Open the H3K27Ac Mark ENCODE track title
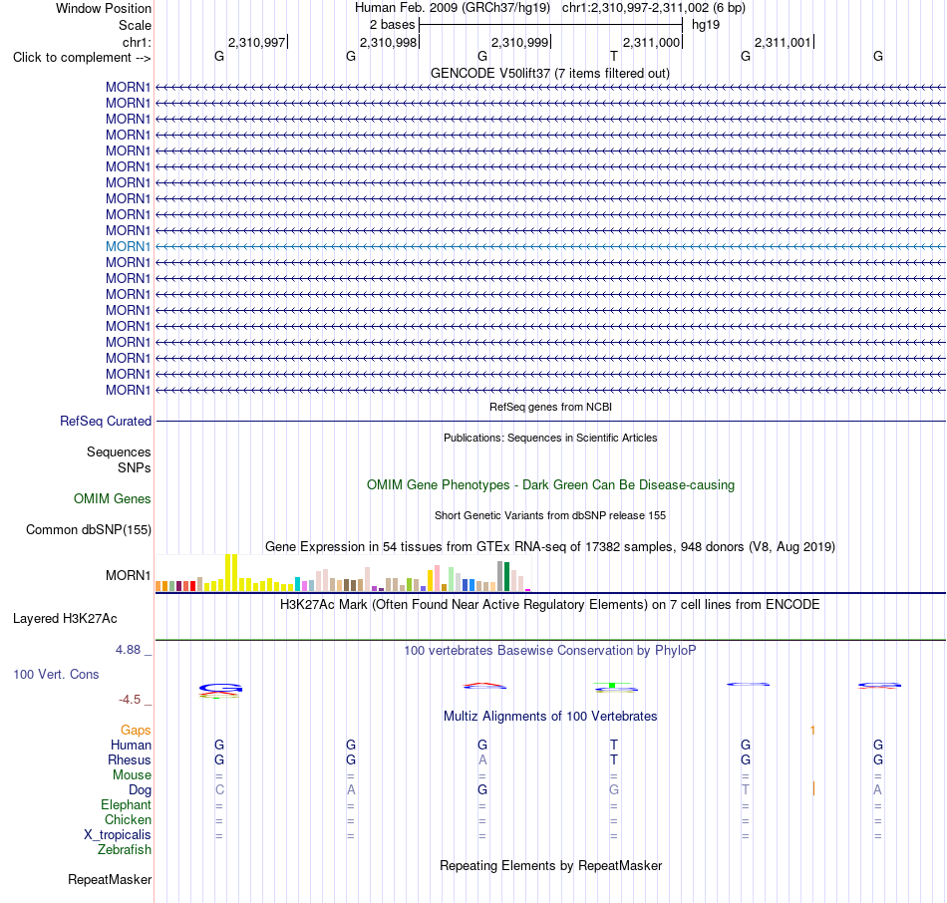 (550, 605)
